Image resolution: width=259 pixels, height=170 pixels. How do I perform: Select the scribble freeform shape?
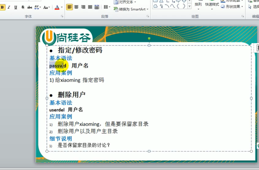(x=161, y=6)
